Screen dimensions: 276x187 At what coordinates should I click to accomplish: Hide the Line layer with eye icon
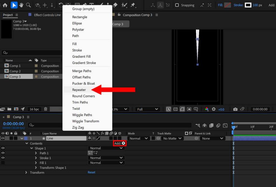[x=3, y=138]
